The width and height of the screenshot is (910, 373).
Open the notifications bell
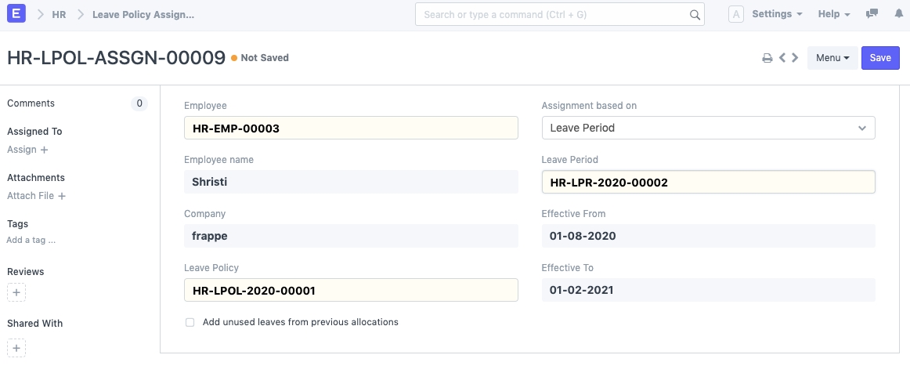[897, 14]
